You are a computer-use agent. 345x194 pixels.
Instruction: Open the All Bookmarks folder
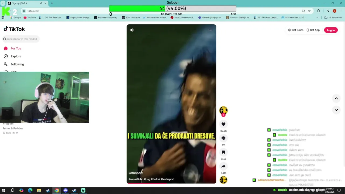tap(333, 18)
